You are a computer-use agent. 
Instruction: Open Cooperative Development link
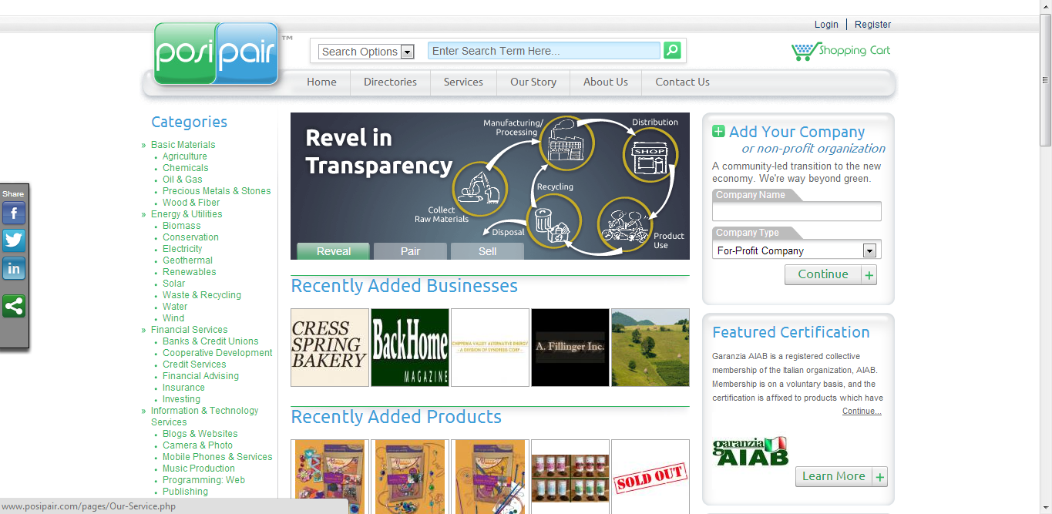pyautogui.click(x=217, y=353)
